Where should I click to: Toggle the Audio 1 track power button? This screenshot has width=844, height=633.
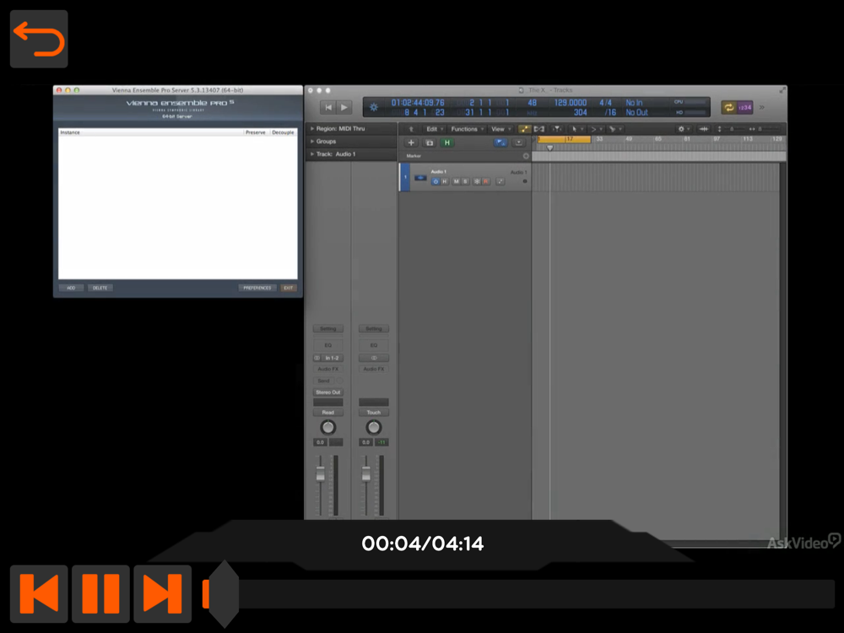[436, 181]
